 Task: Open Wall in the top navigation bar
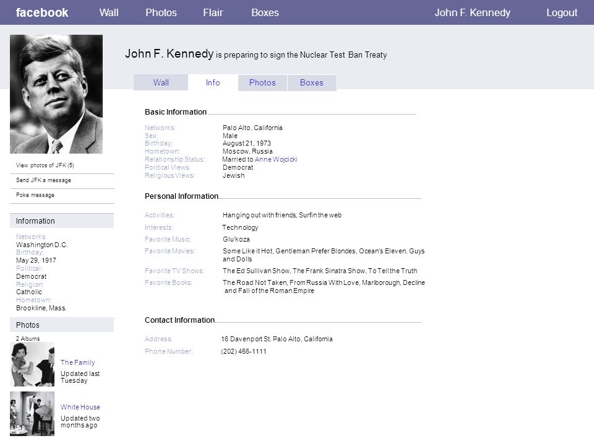(x=109, y=12)
